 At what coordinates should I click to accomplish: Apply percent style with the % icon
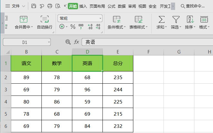click(x=73, y=27)
